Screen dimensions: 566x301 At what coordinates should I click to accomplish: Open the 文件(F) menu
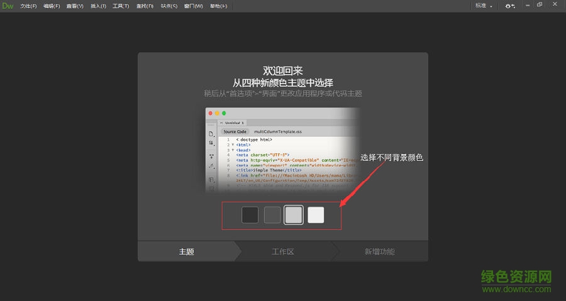(x=28, y=6)
